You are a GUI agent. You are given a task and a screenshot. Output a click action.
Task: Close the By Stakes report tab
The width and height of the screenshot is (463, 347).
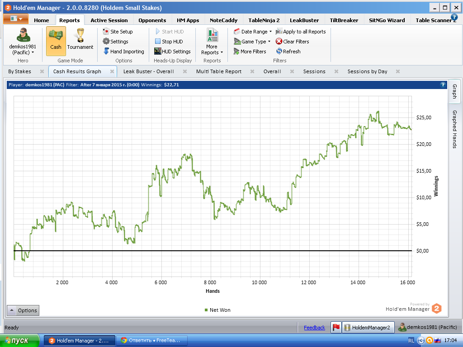point(42,71)
